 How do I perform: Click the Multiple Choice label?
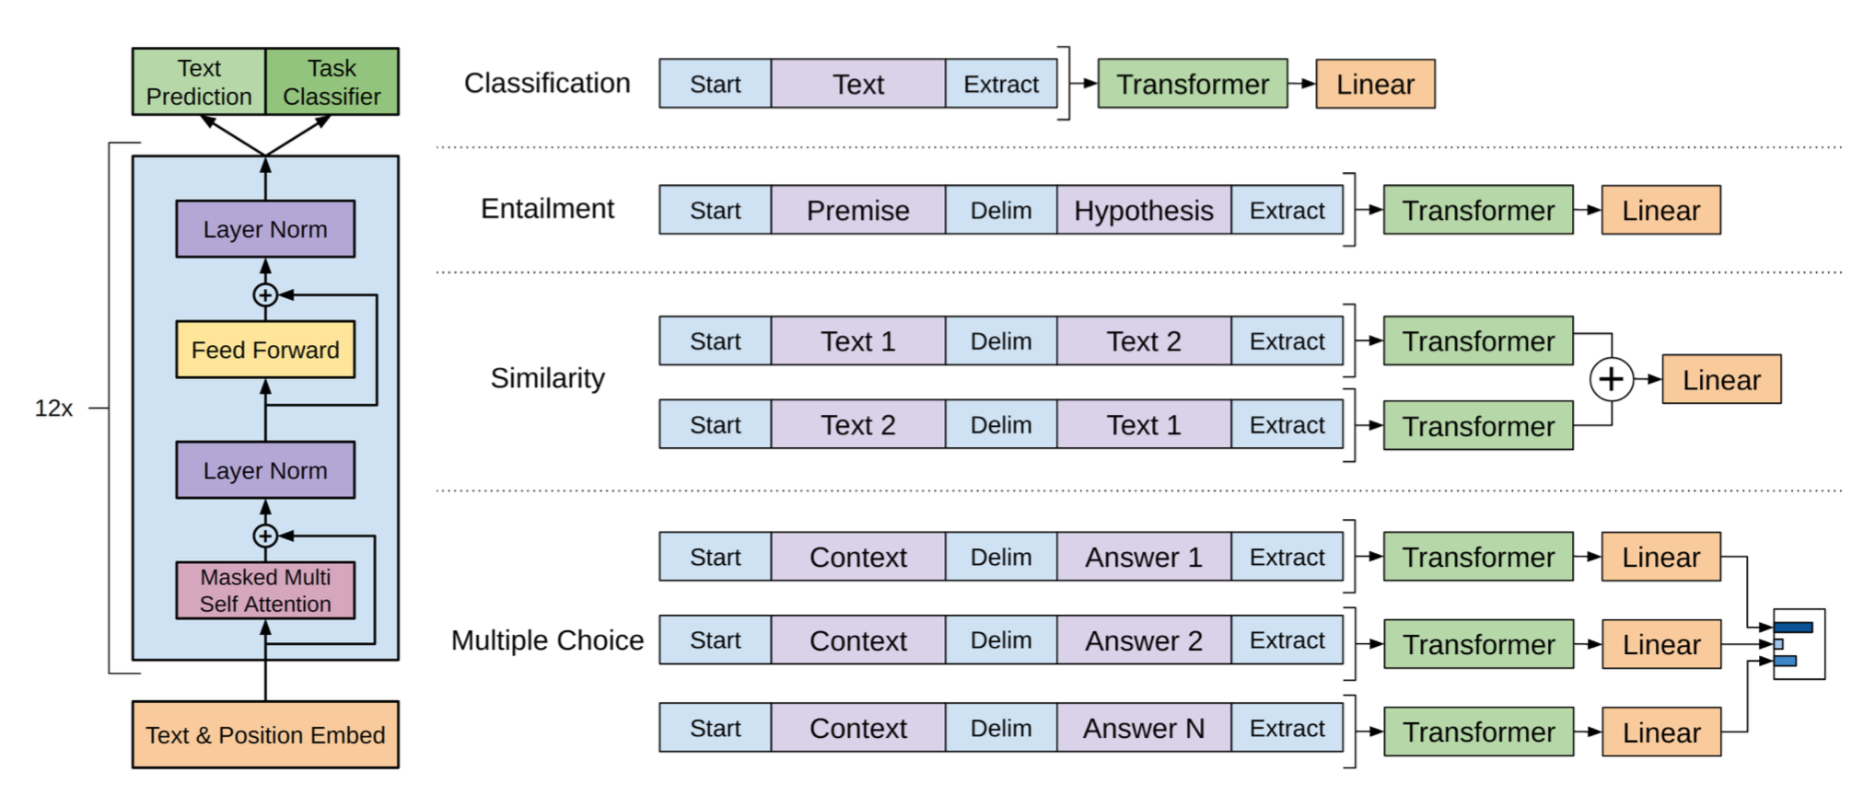(x=547, y=640)
